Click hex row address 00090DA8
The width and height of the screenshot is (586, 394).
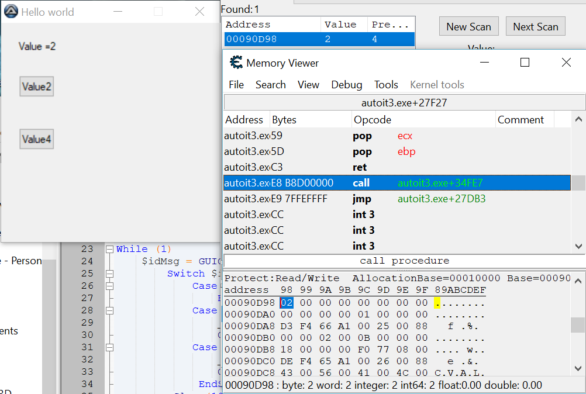(x=250, y=326)
